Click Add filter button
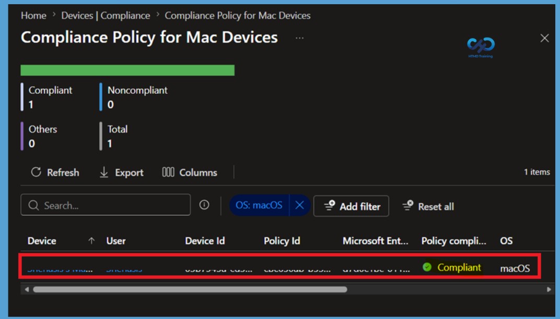560x319 pixels. click(x=352, y=206)
